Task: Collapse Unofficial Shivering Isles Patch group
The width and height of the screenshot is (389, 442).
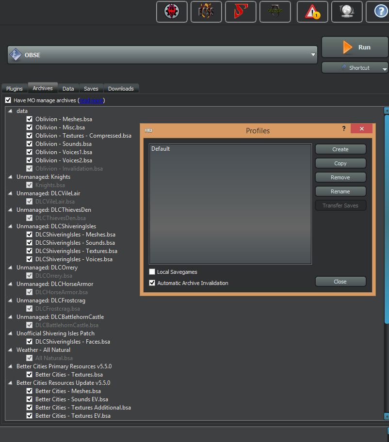Action: click(x=10, y=333)
